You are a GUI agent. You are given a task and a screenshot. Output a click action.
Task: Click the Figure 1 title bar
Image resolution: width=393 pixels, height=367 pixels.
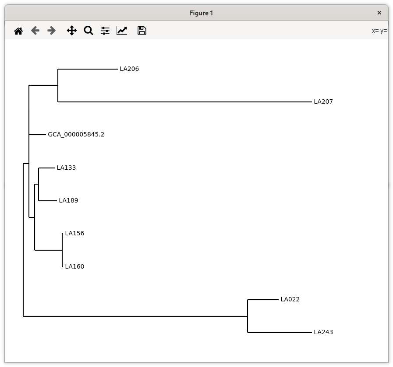click(201, 13)
